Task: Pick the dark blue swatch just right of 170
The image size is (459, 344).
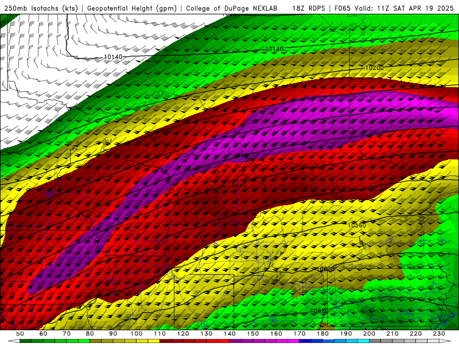Action: [305, 341]
